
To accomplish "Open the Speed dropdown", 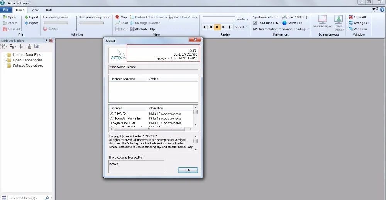I will (x=241, y=27).
